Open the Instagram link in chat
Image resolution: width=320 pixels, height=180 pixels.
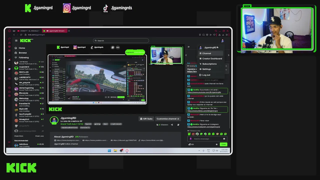(203, 127)
